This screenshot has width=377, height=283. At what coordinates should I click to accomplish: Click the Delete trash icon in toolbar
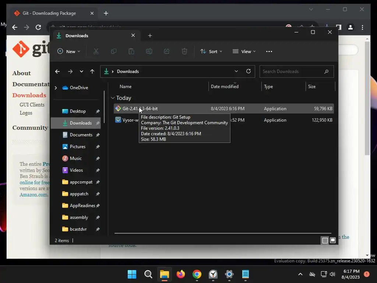[x=184, y=51]
